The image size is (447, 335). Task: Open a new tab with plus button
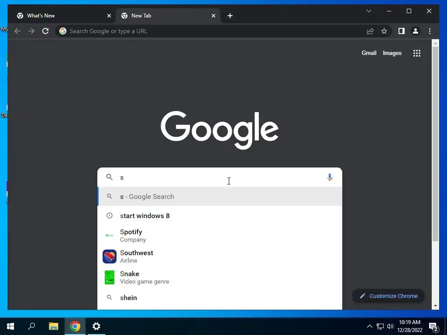click(230, 16)
